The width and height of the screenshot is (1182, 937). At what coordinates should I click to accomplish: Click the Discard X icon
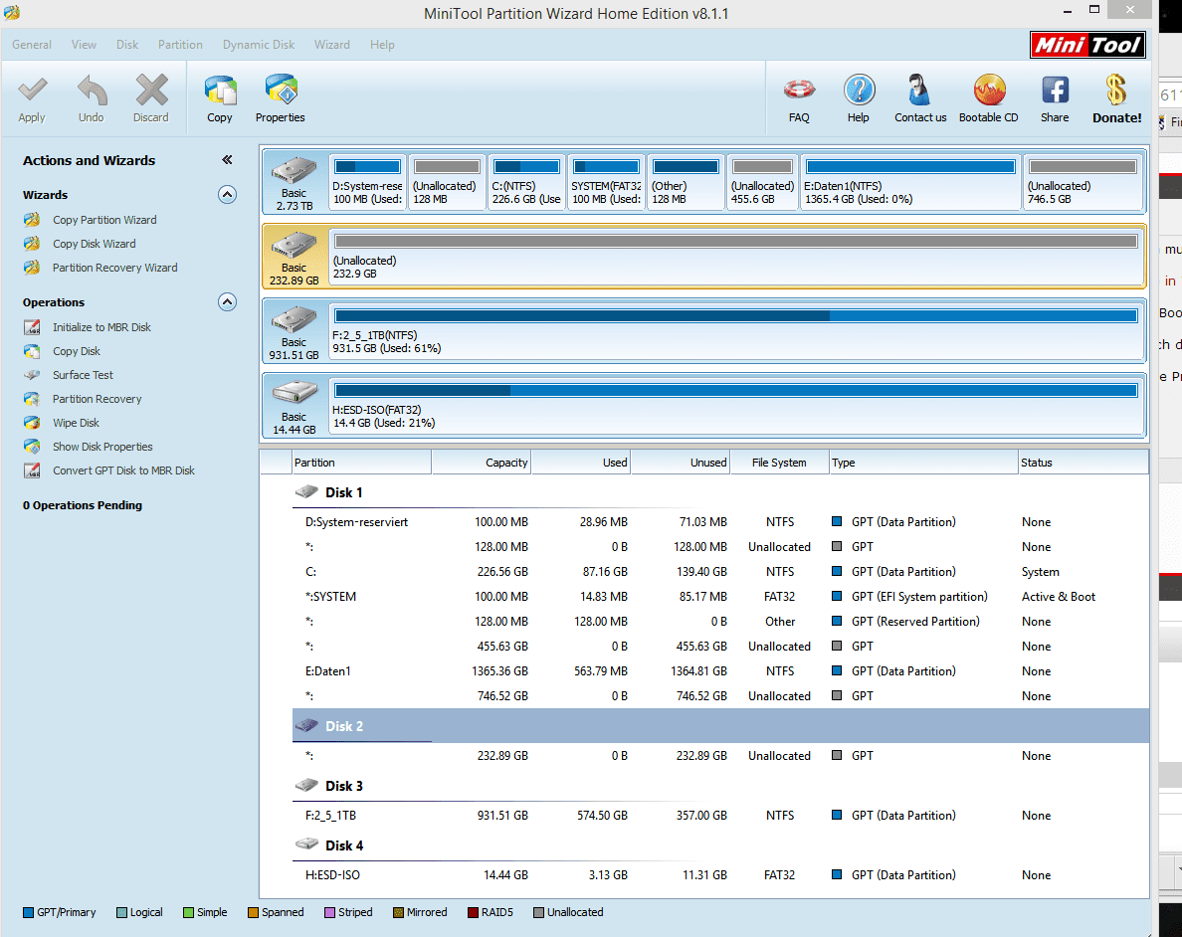[151, 92]
